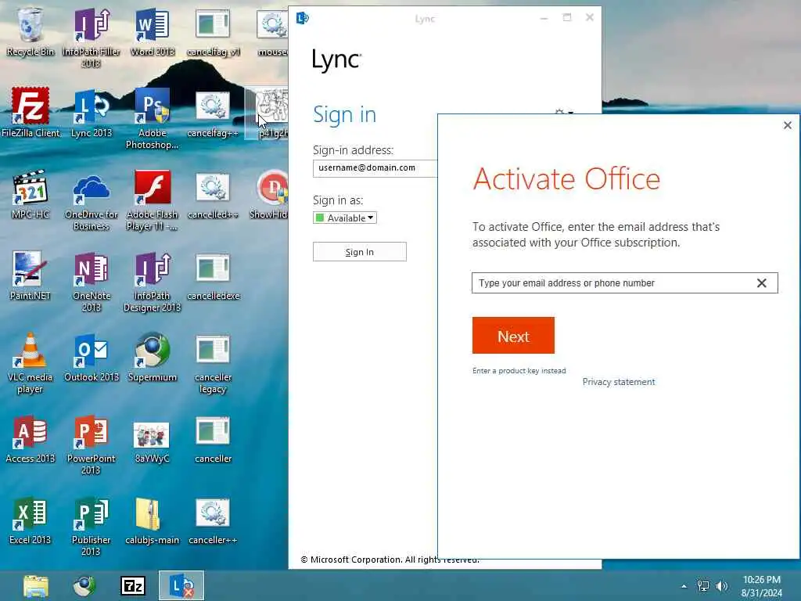The image size is (801, 601).
Task: Open FileZilla Client shortcut
Action: pos(31,113)
